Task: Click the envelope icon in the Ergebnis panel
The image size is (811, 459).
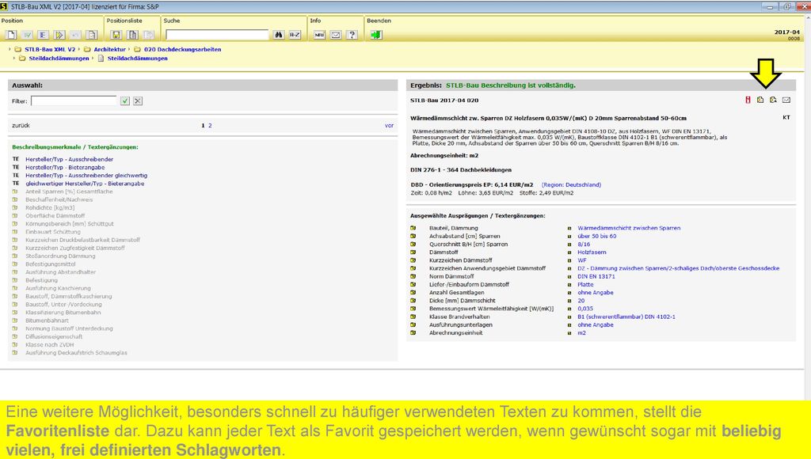Action: 786,100
